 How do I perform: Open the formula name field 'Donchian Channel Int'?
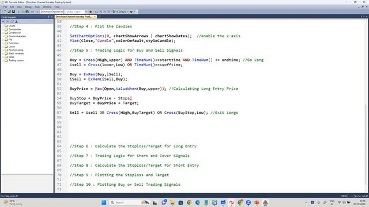52,11
